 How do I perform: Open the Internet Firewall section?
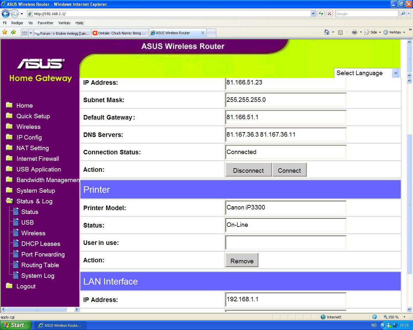[x=38, y=159]
